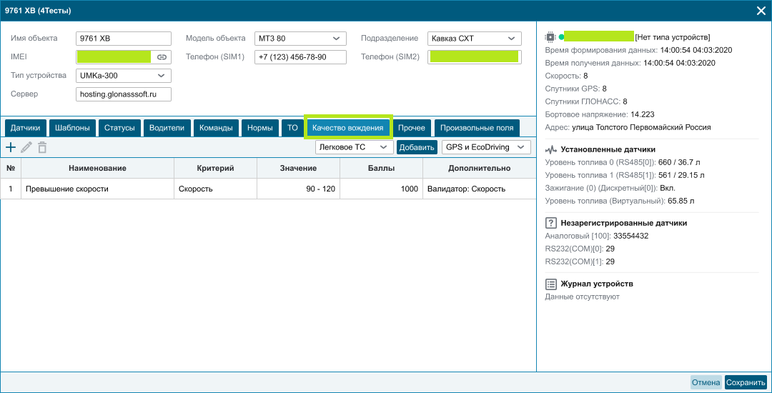Open the Модель объекта dropdown

click(x=300, y=39)
